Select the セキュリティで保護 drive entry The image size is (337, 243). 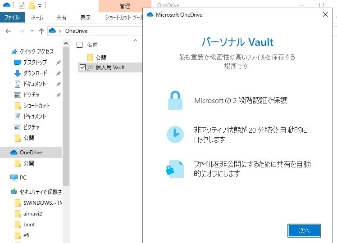[41, 192]
